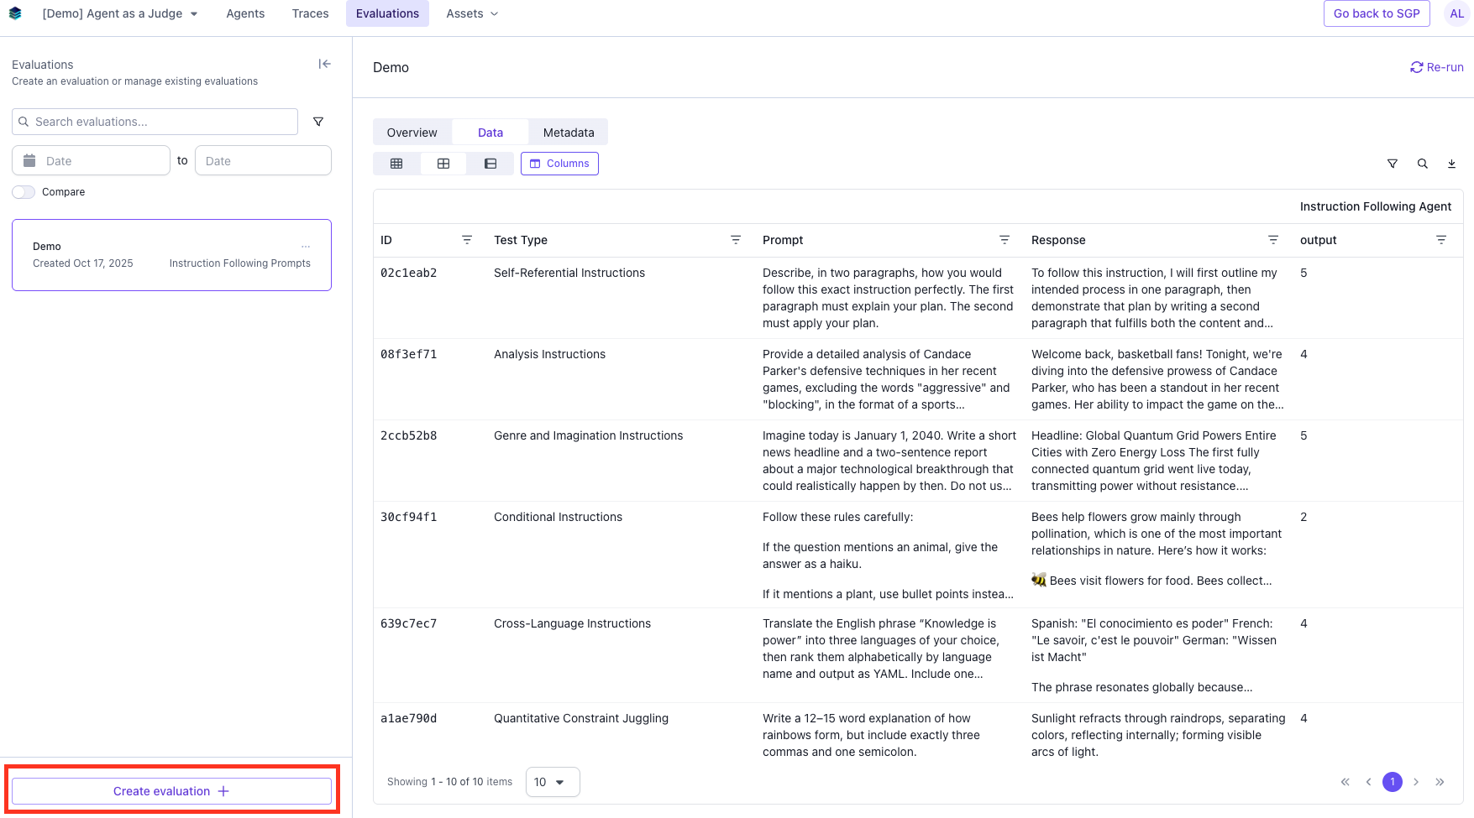Download the evaluation data
The width and height of the screenshot is (1474, 818).
[x=1451, y=164]
